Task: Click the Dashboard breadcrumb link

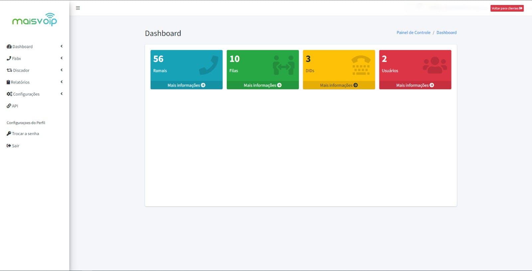Action: (447, 33)
